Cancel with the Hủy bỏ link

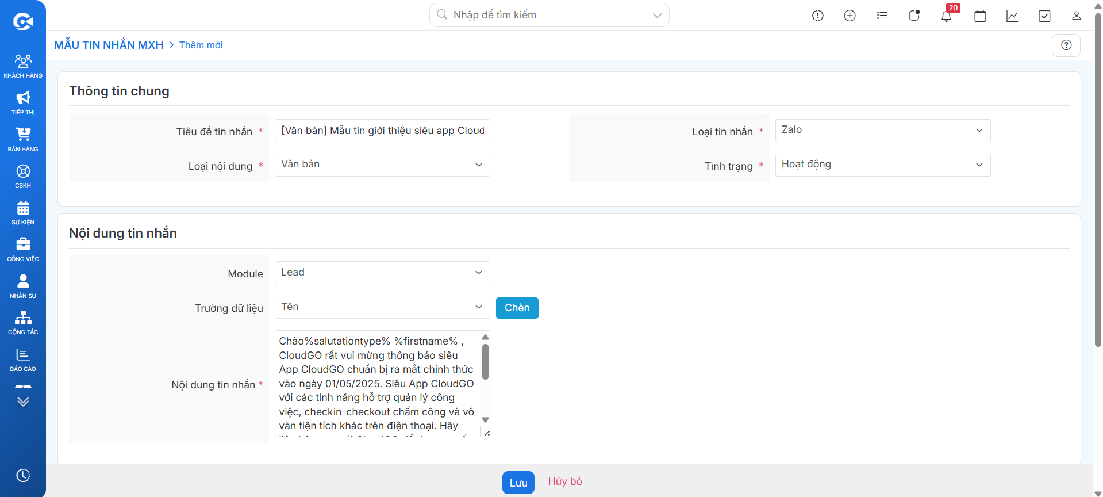click(x=565, y=481)
